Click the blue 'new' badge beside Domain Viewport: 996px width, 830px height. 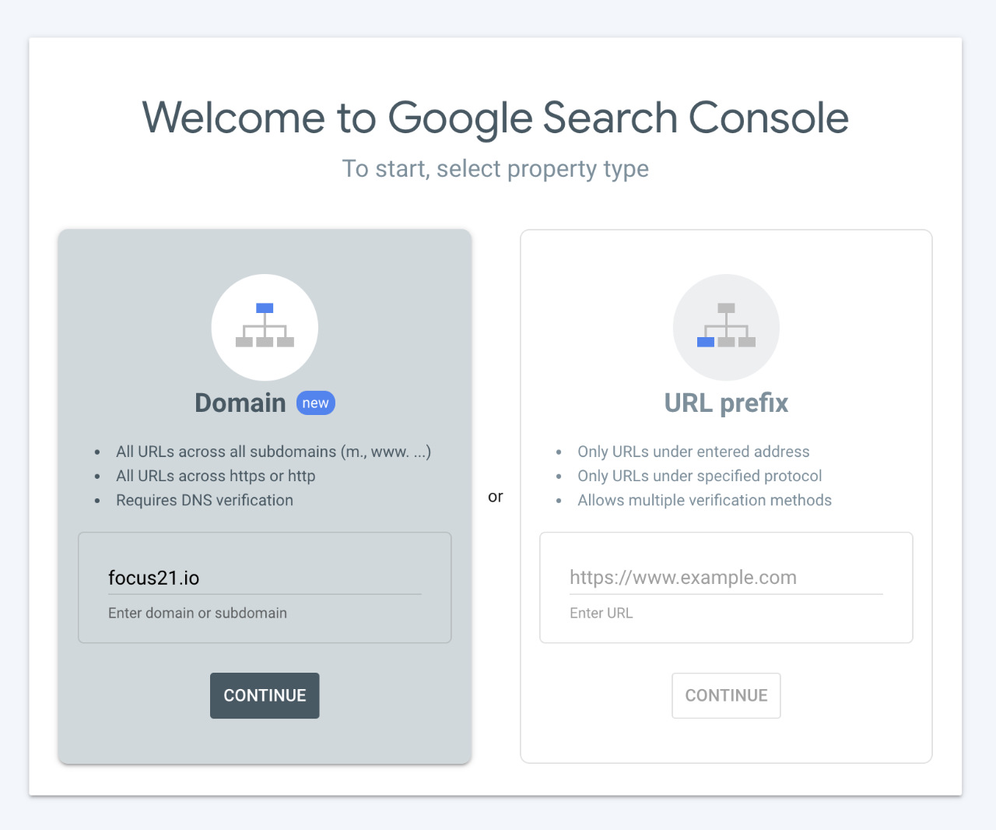[315, 403]
